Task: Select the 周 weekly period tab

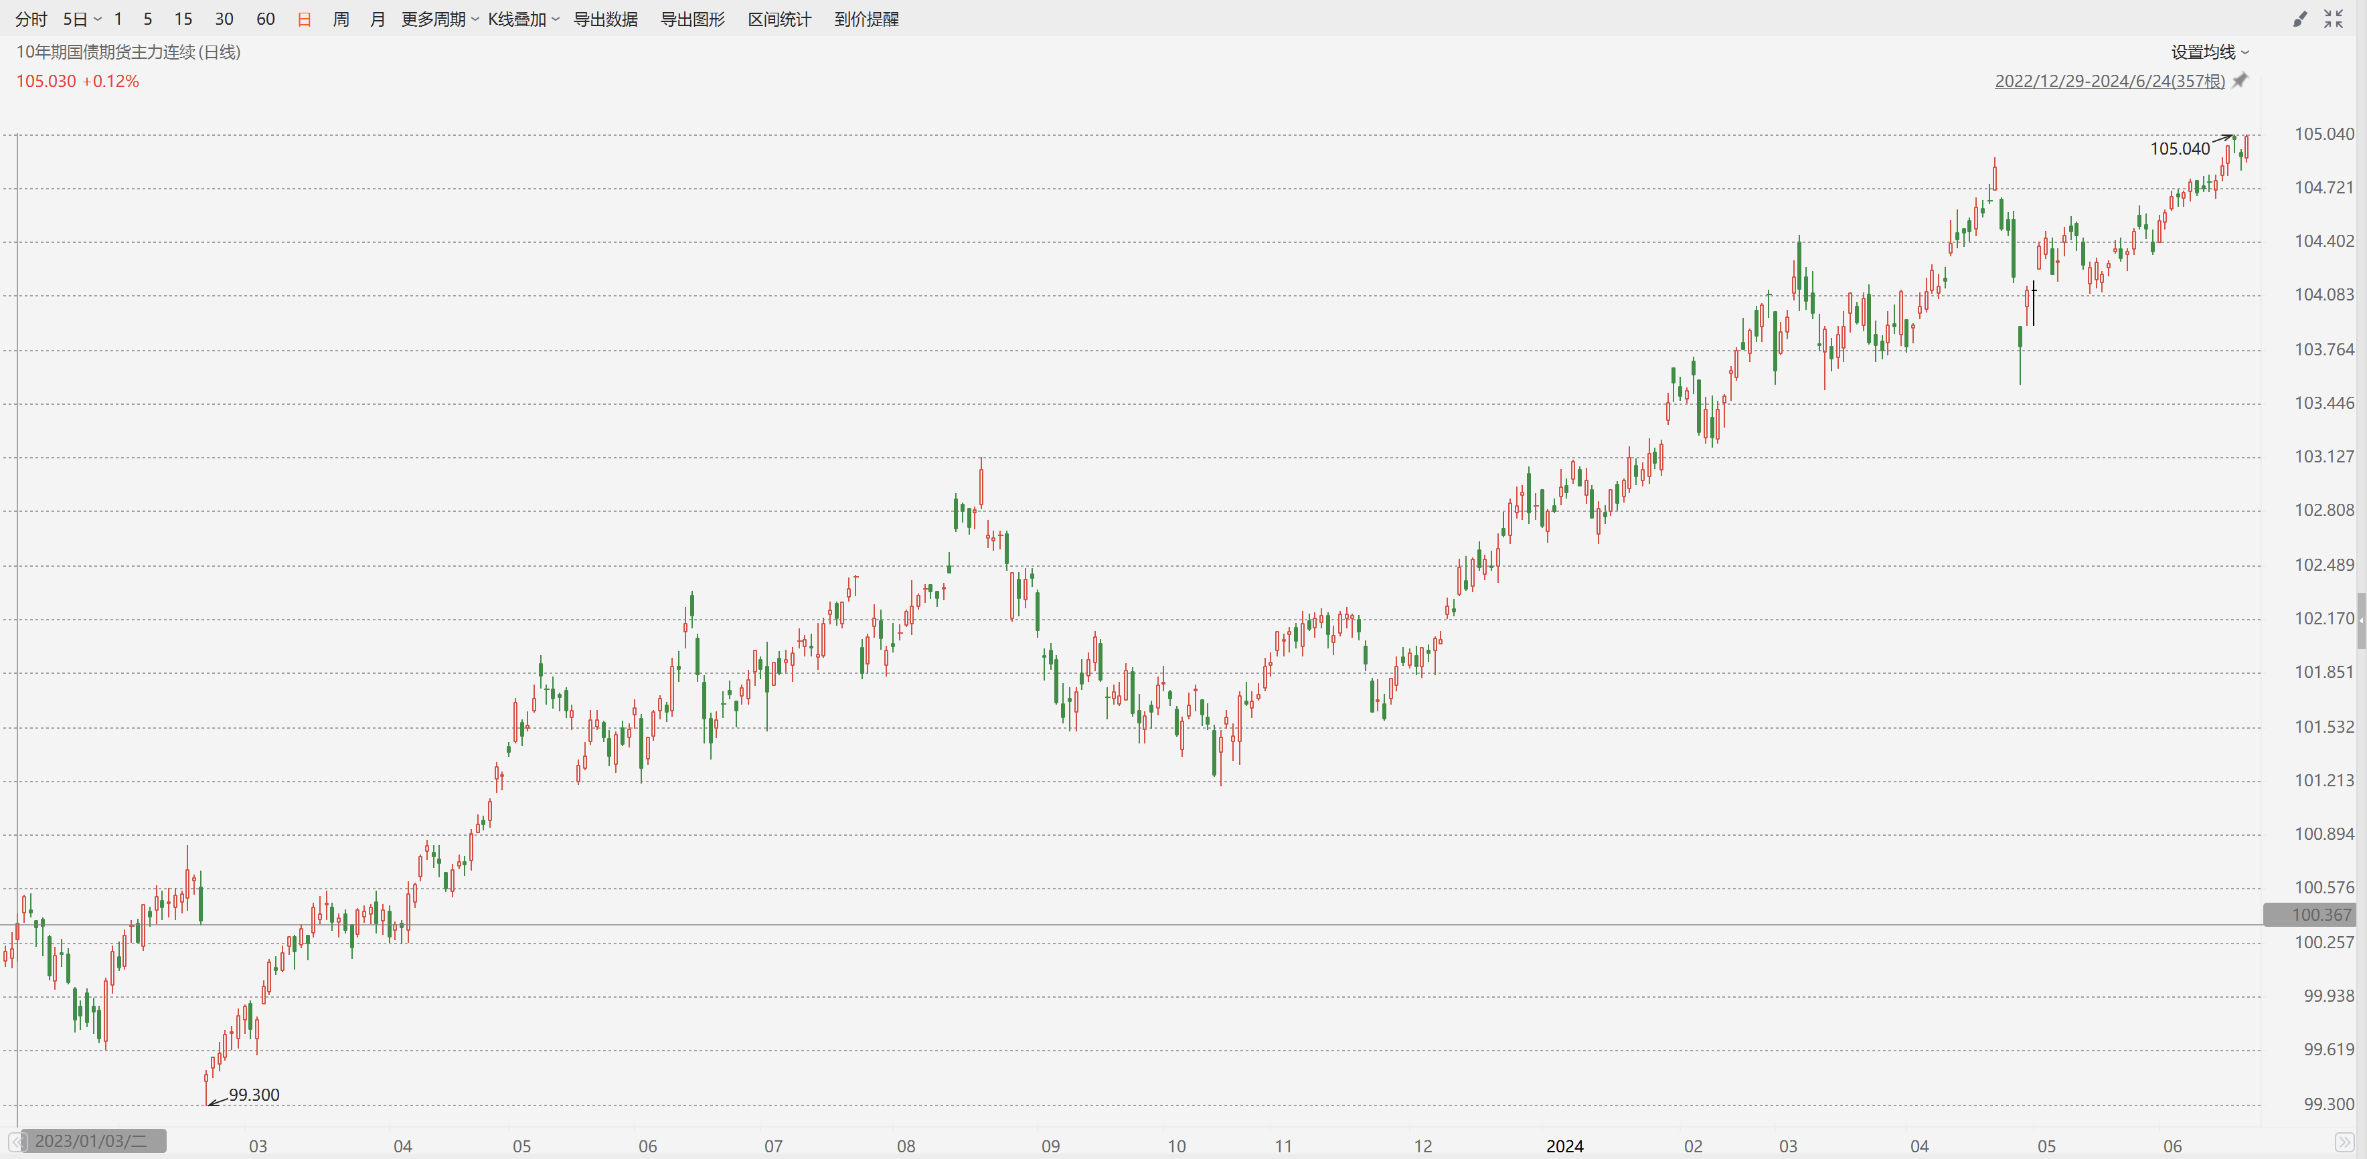Action: coord(341,19)
